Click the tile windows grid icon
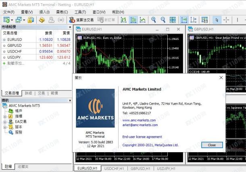 point(173,20)
